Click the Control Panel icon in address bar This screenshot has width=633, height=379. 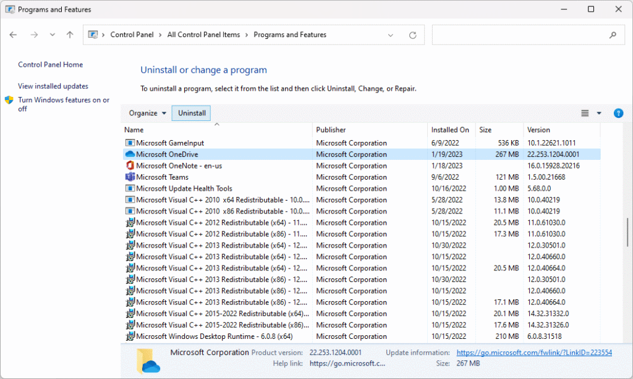click(93, 35)
